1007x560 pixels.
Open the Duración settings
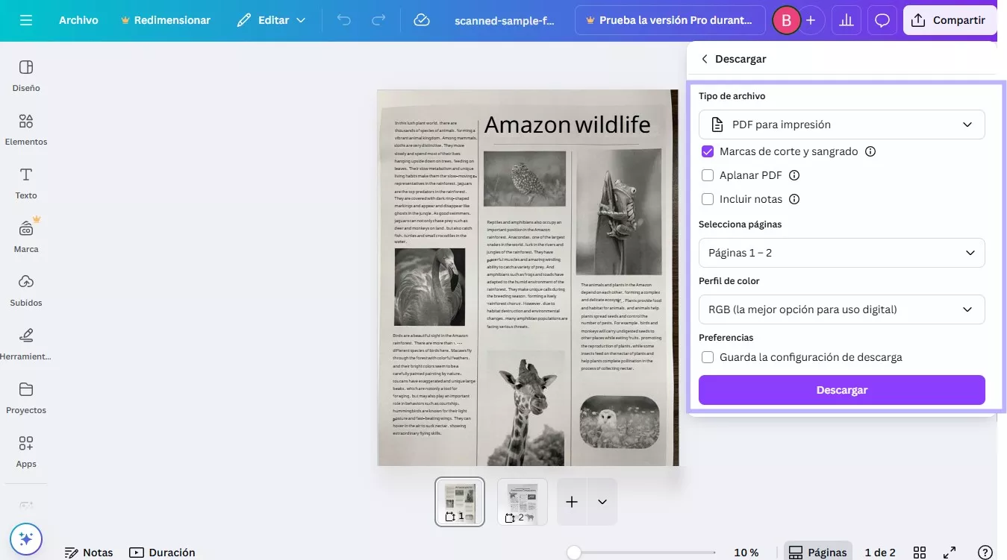click(x=162, y=553)
